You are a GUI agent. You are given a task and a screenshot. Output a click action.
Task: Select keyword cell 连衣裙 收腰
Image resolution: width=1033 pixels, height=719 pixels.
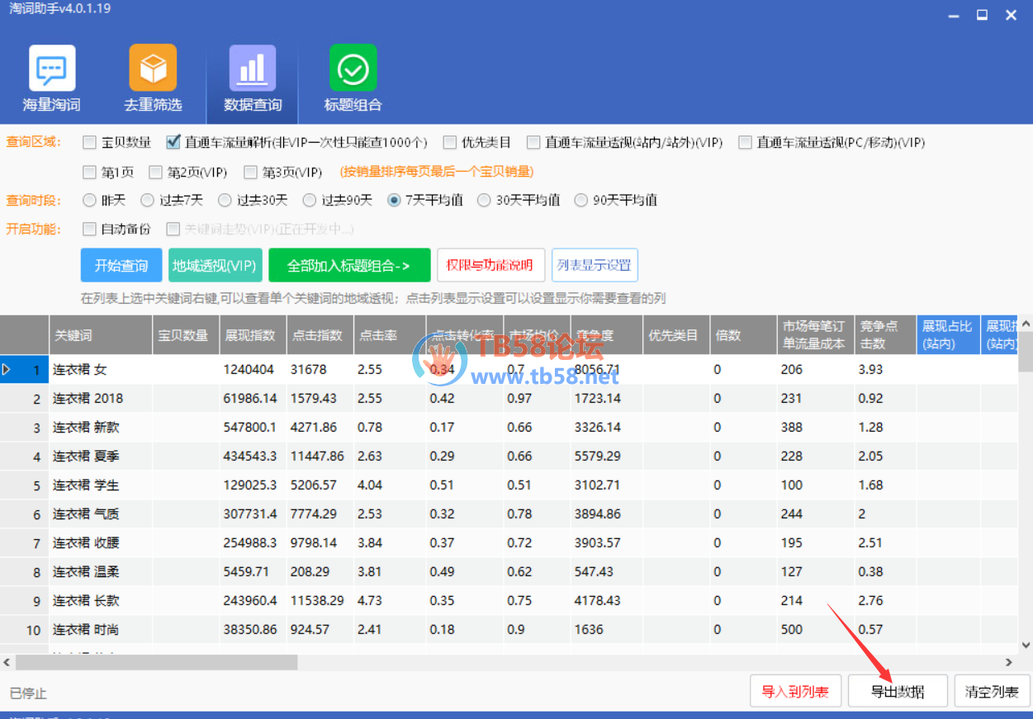pyautogui.click(x=101, y=543)
